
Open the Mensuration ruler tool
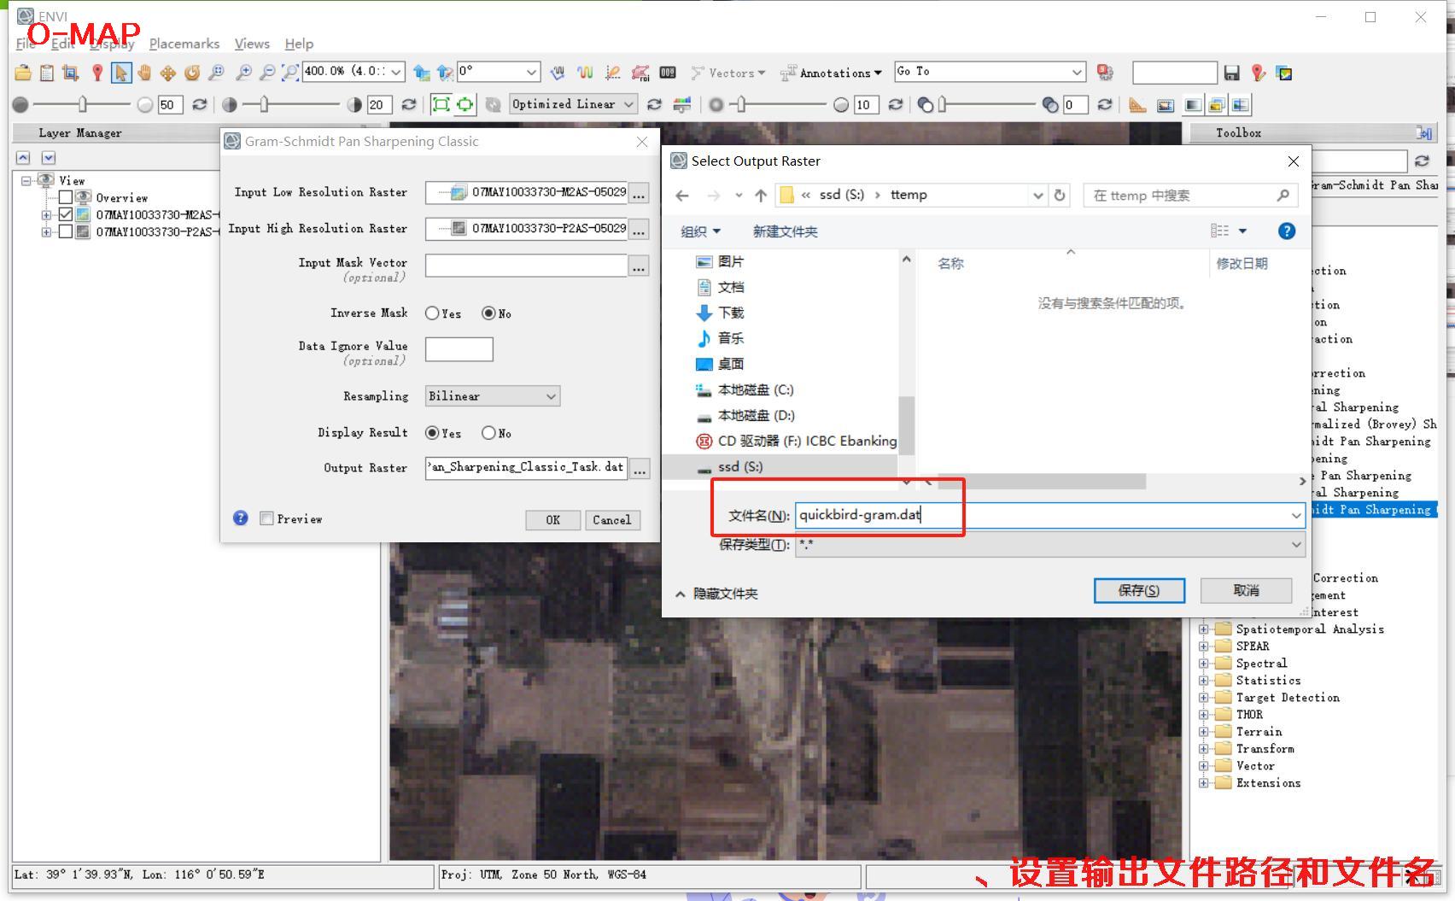1137,105
